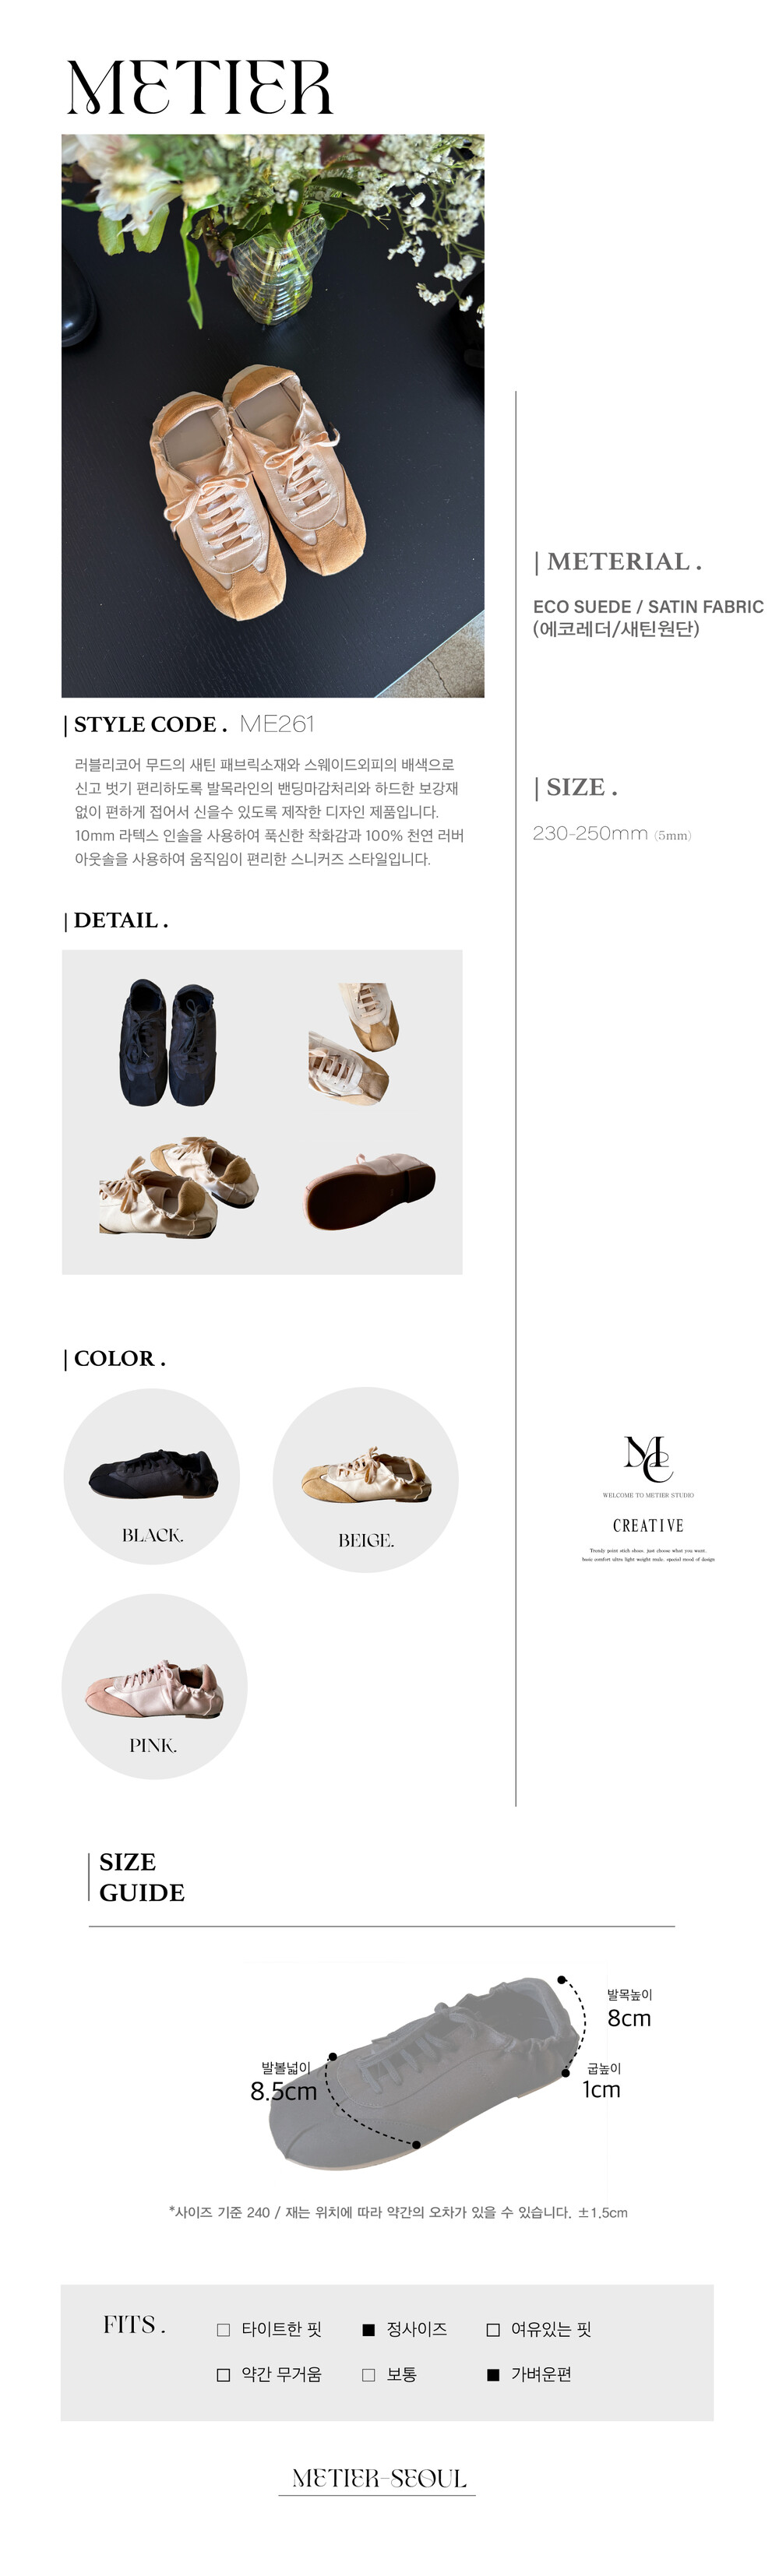This screenshot has height=2576, width=779.
Task: Click the black sneakers detail image
Action: 168,1043
